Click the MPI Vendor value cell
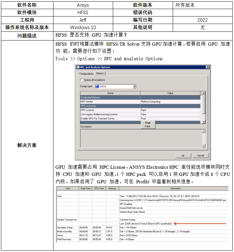This screenshot has width=234, height=252. point(170,102)
